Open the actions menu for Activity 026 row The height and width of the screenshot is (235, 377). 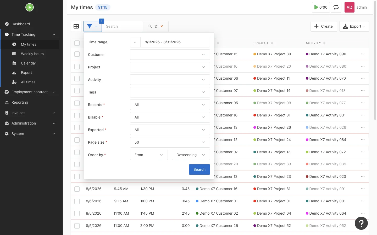coord(363,127)
